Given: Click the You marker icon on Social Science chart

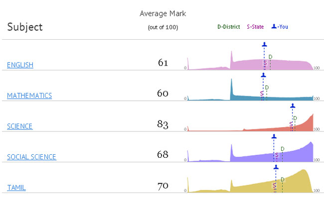Looking at the screenshot, I should click(274, 136).
